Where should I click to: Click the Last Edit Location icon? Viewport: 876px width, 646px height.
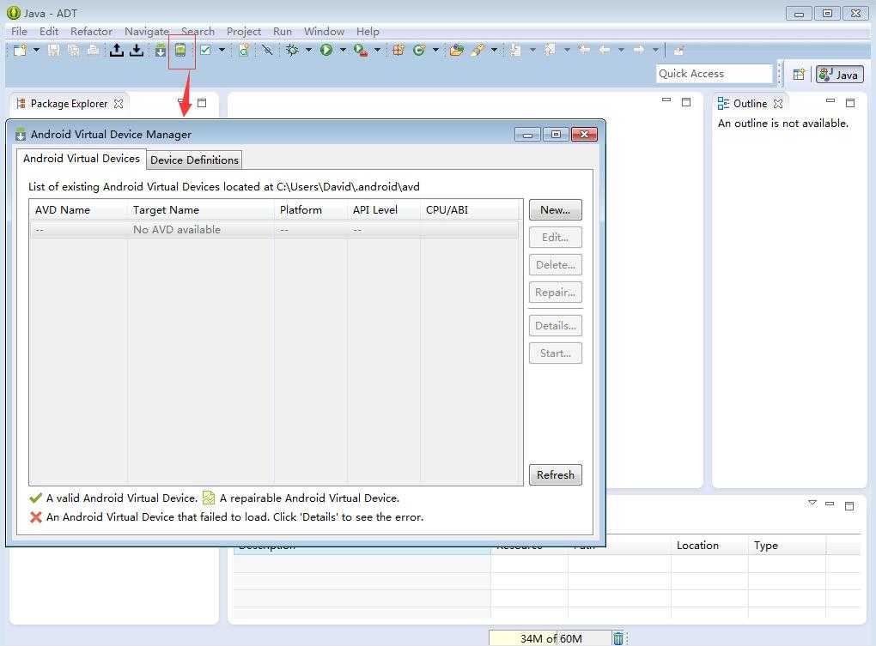tap(584, 51)
